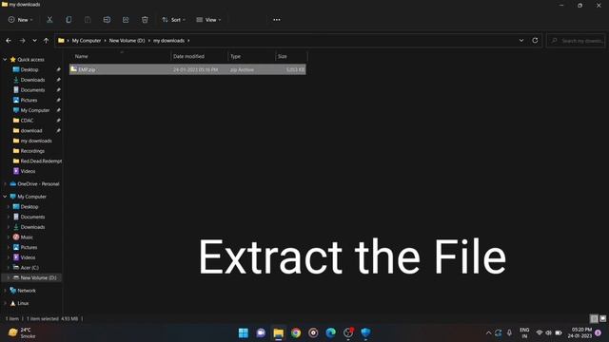The image size is (609, 342).
Task: Open the Windows Start menu
Action: pyautogui.click(x=244, y=332)
